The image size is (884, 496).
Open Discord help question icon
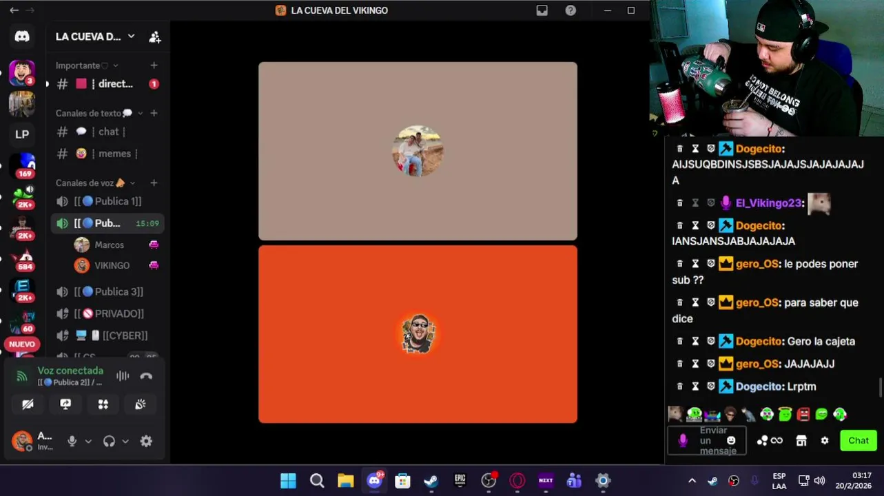click(x=571, y=10)
